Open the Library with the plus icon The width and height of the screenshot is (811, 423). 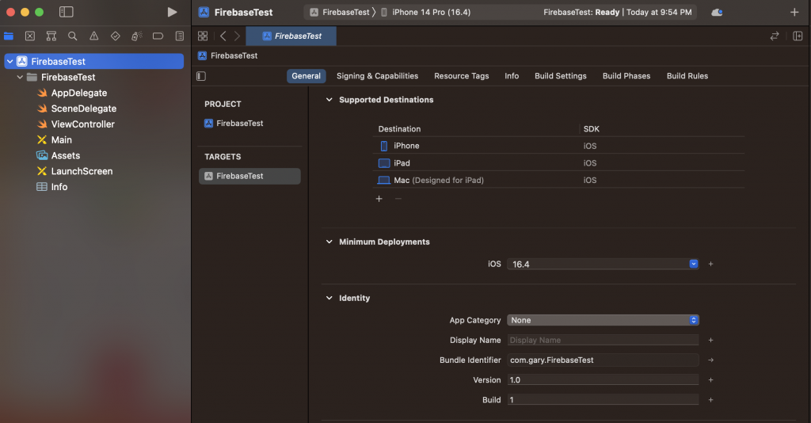point(794,12)
